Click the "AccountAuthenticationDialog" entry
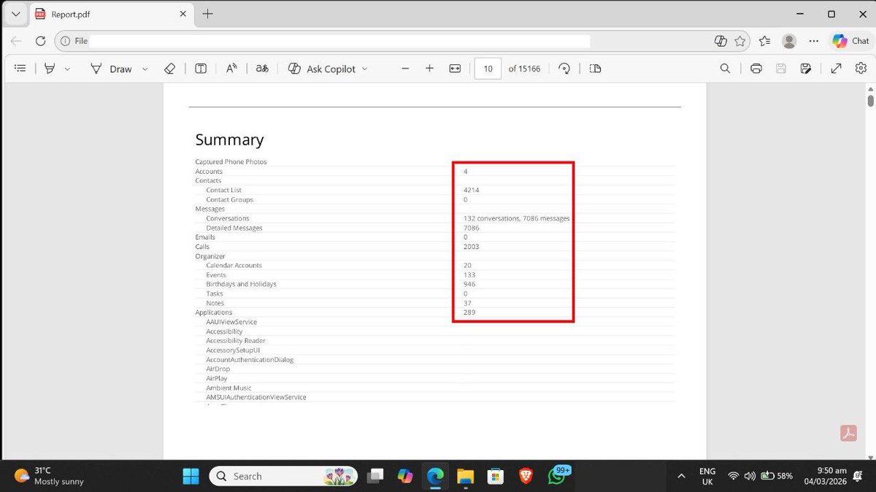Image resolution: width=876 pixels, height=492 pixels. pos(250,360)
